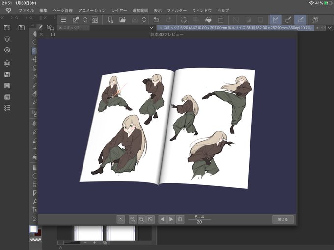334x250 pixels.
Task: Expand the hamburger menu in command bar
Action: click(63, 20)
